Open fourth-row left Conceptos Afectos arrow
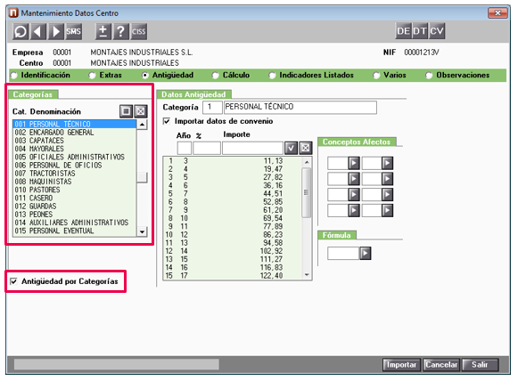518x381 pixels. pos(354,210)
